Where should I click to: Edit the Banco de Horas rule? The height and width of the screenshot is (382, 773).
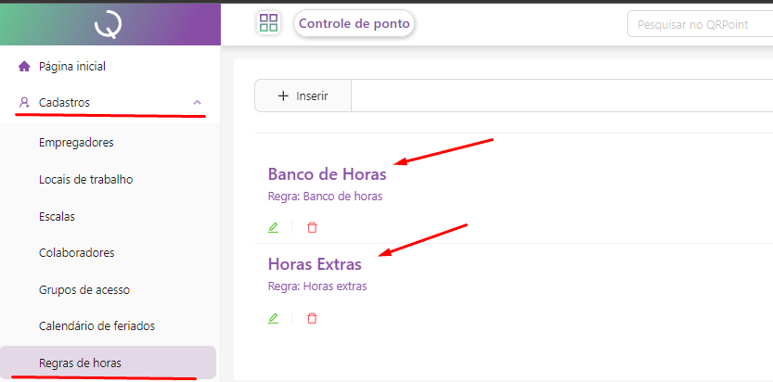pos(273,227)
